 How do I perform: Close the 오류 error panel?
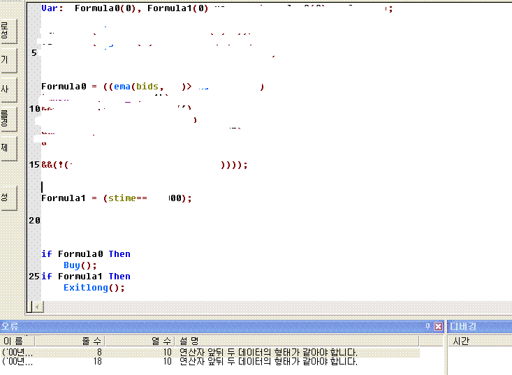(x=438, y=326)
